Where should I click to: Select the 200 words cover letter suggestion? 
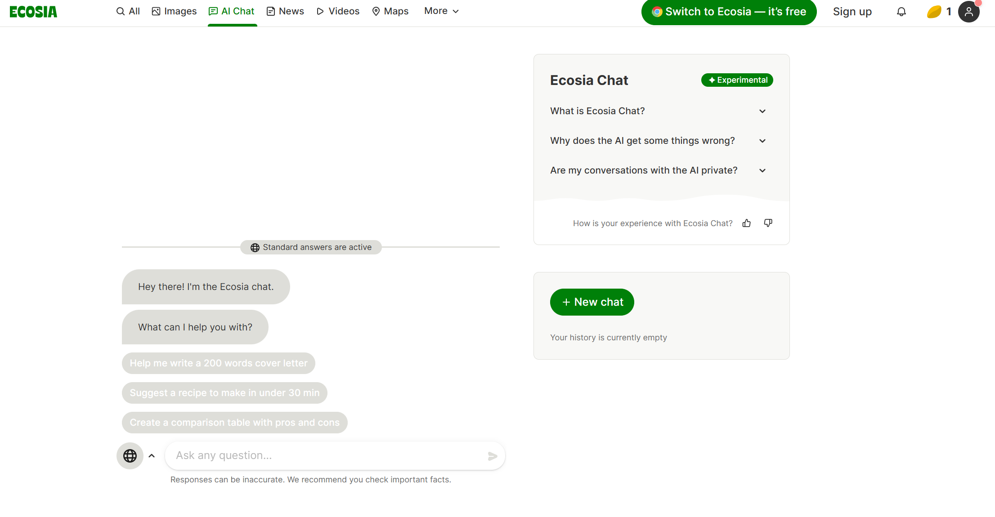click(219, 363)
